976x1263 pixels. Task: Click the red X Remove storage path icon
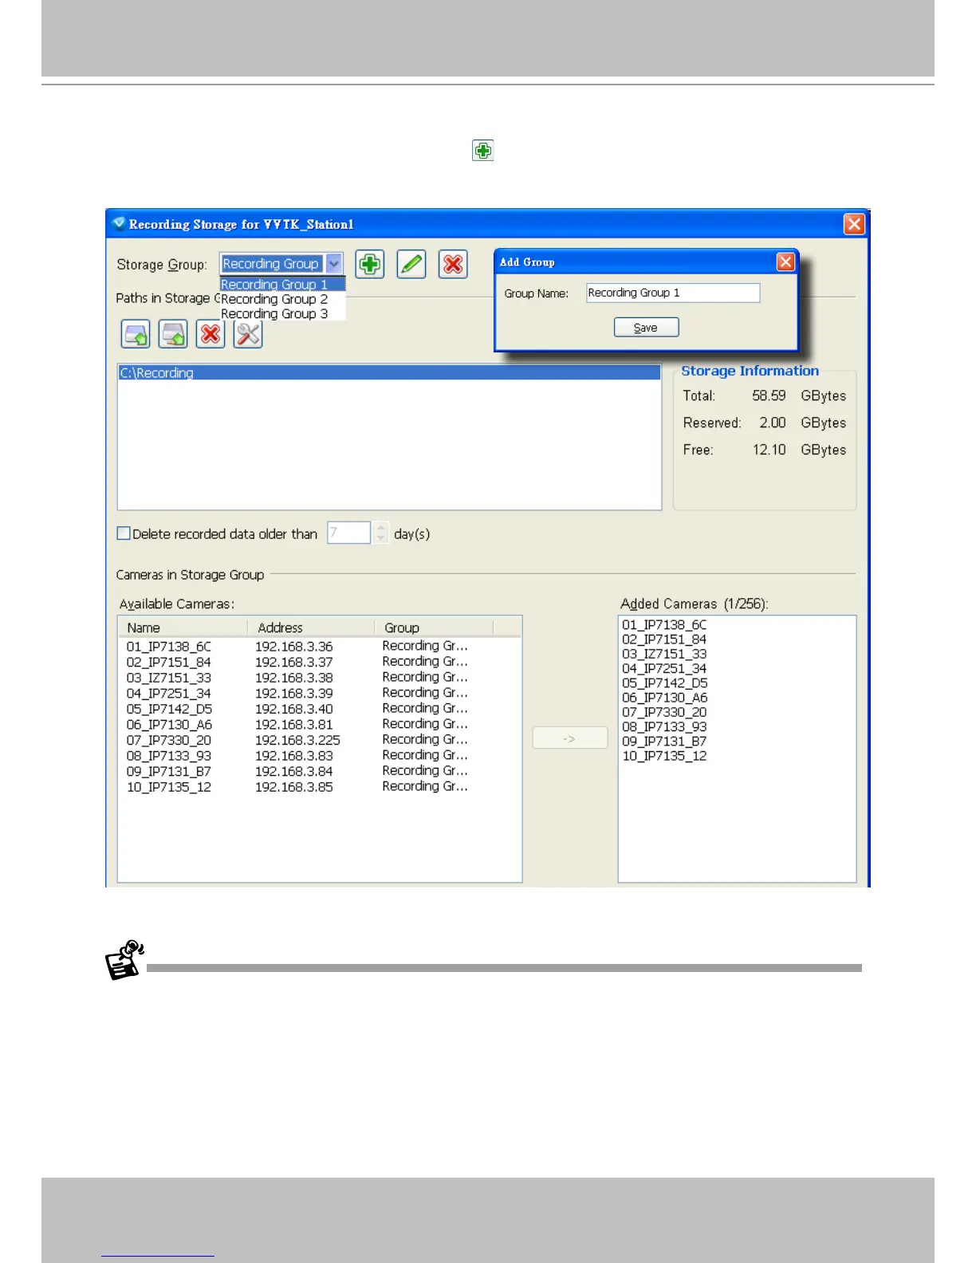click(211, 334)
